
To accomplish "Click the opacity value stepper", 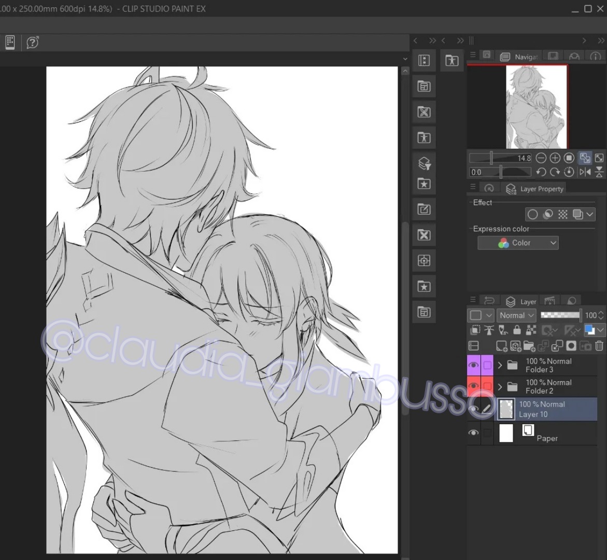I will 601,315.
